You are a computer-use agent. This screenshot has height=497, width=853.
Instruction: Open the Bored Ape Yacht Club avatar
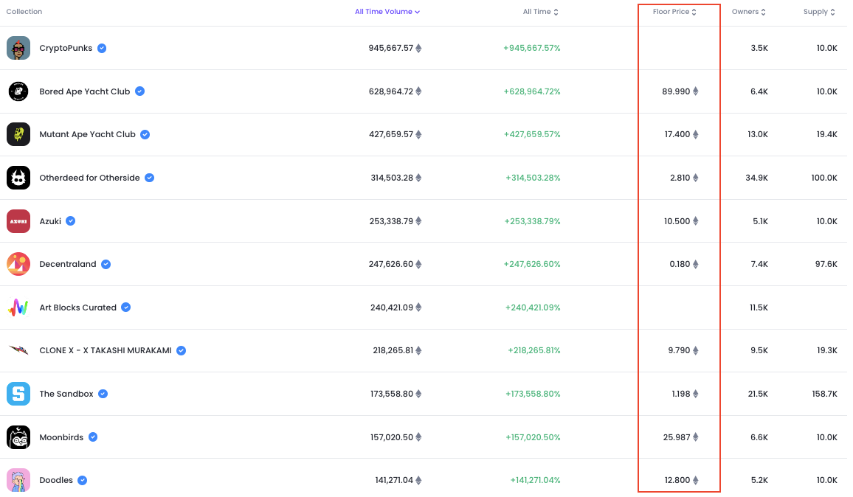[x=18, y=91]
